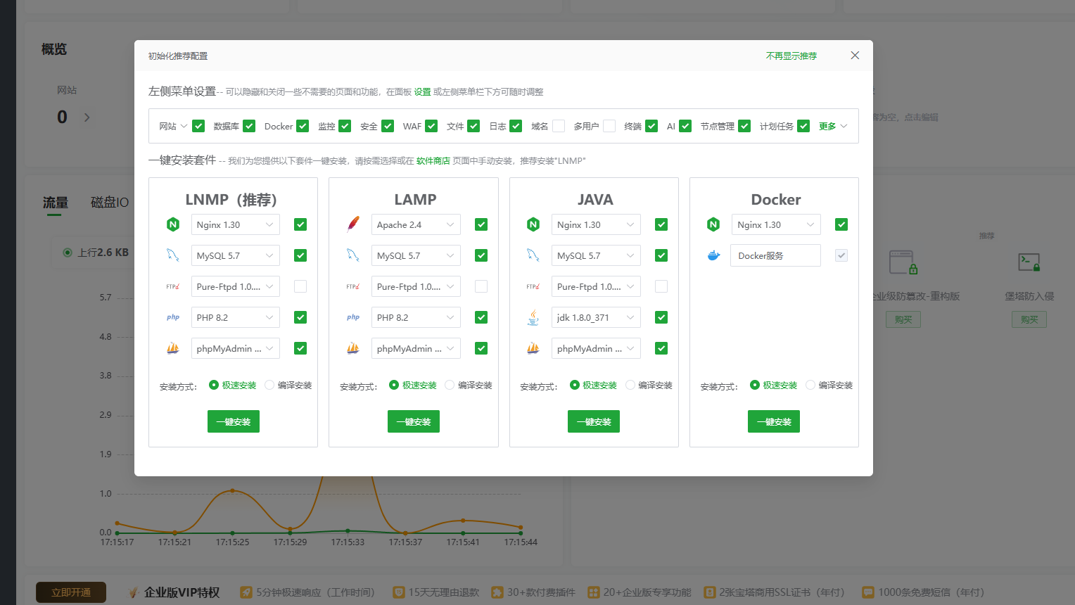Open the 设置 link in menu description
Image resolution: width=1075 pixels, height=605 pixels.
tap(422, 92)
